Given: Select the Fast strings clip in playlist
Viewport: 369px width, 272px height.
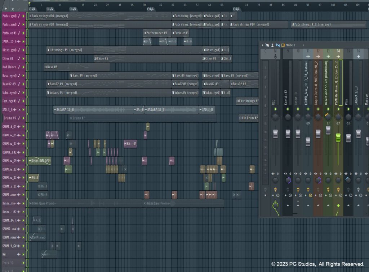Looking at the screenshot, I should point(247,101).
